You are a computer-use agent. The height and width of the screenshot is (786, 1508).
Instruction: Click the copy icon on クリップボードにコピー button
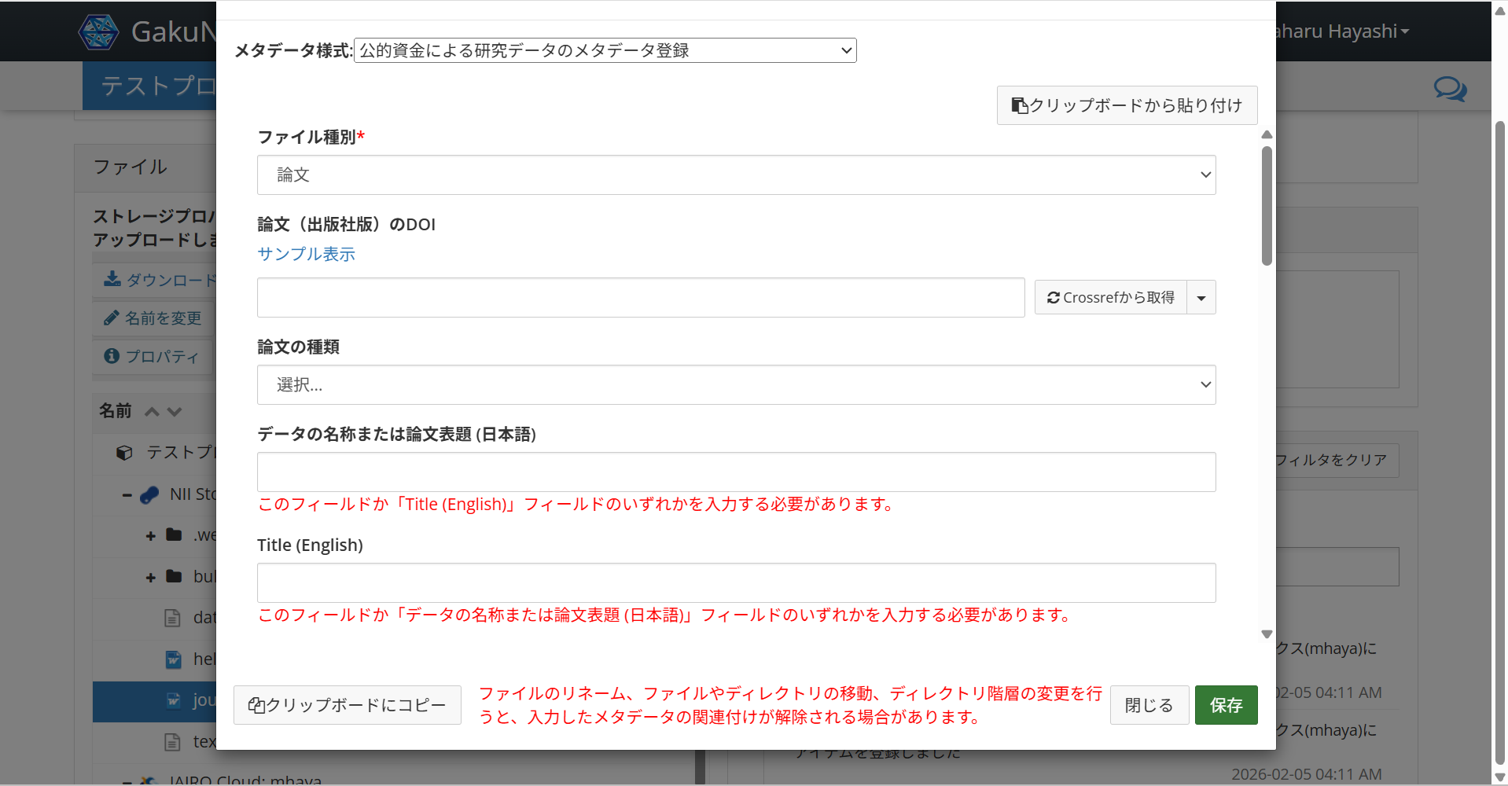tap(256, 705)
